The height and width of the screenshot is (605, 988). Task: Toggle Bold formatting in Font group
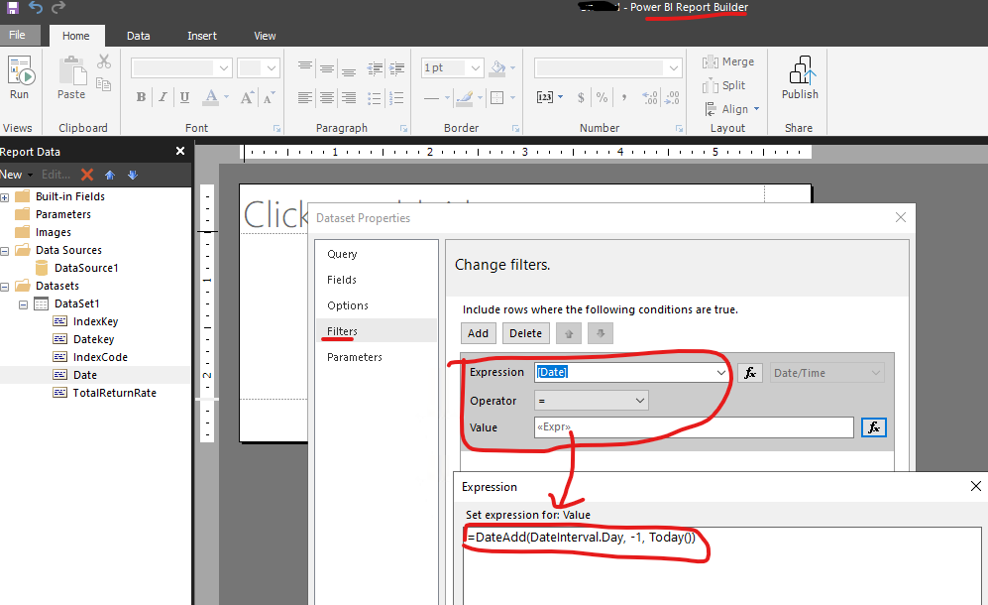(141, 97)
